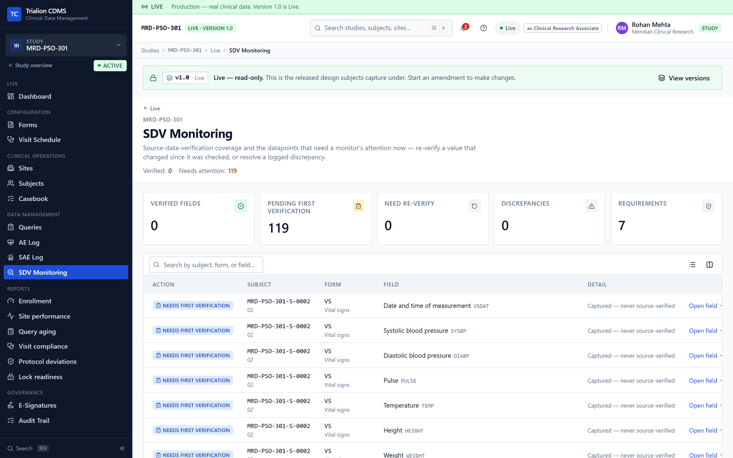Click the Discrepancies warning triangle icon
Image resolution: width=733 pixels, height=458 pixels.
(x=591, y=206)
